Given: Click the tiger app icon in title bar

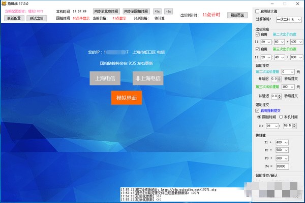Looking at the screenshot, I should point(4,4).
